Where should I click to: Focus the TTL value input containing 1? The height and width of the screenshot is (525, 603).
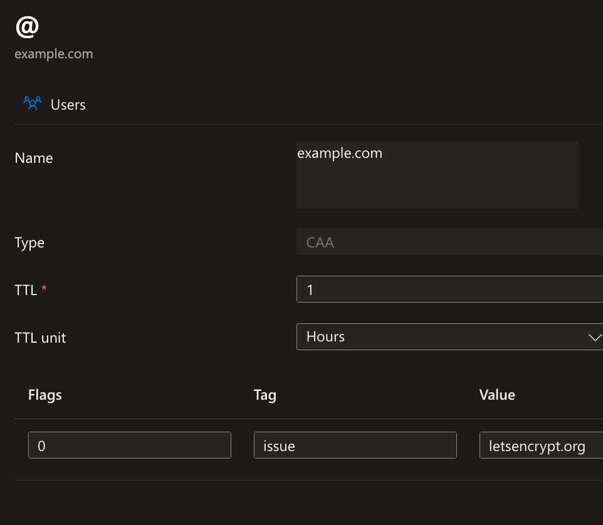449,289
